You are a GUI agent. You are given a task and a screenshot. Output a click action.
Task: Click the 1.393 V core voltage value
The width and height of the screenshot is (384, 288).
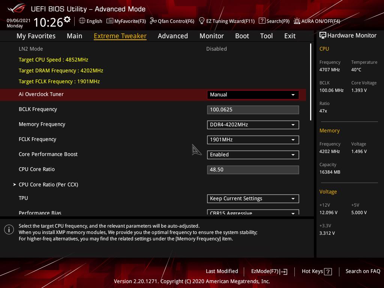point(359,90)
